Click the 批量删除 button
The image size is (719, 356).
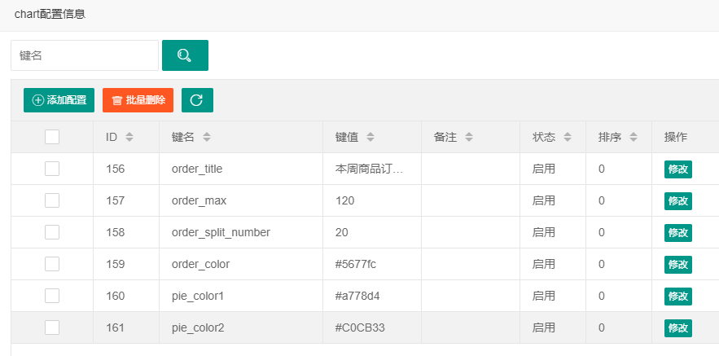click(138, 100)
